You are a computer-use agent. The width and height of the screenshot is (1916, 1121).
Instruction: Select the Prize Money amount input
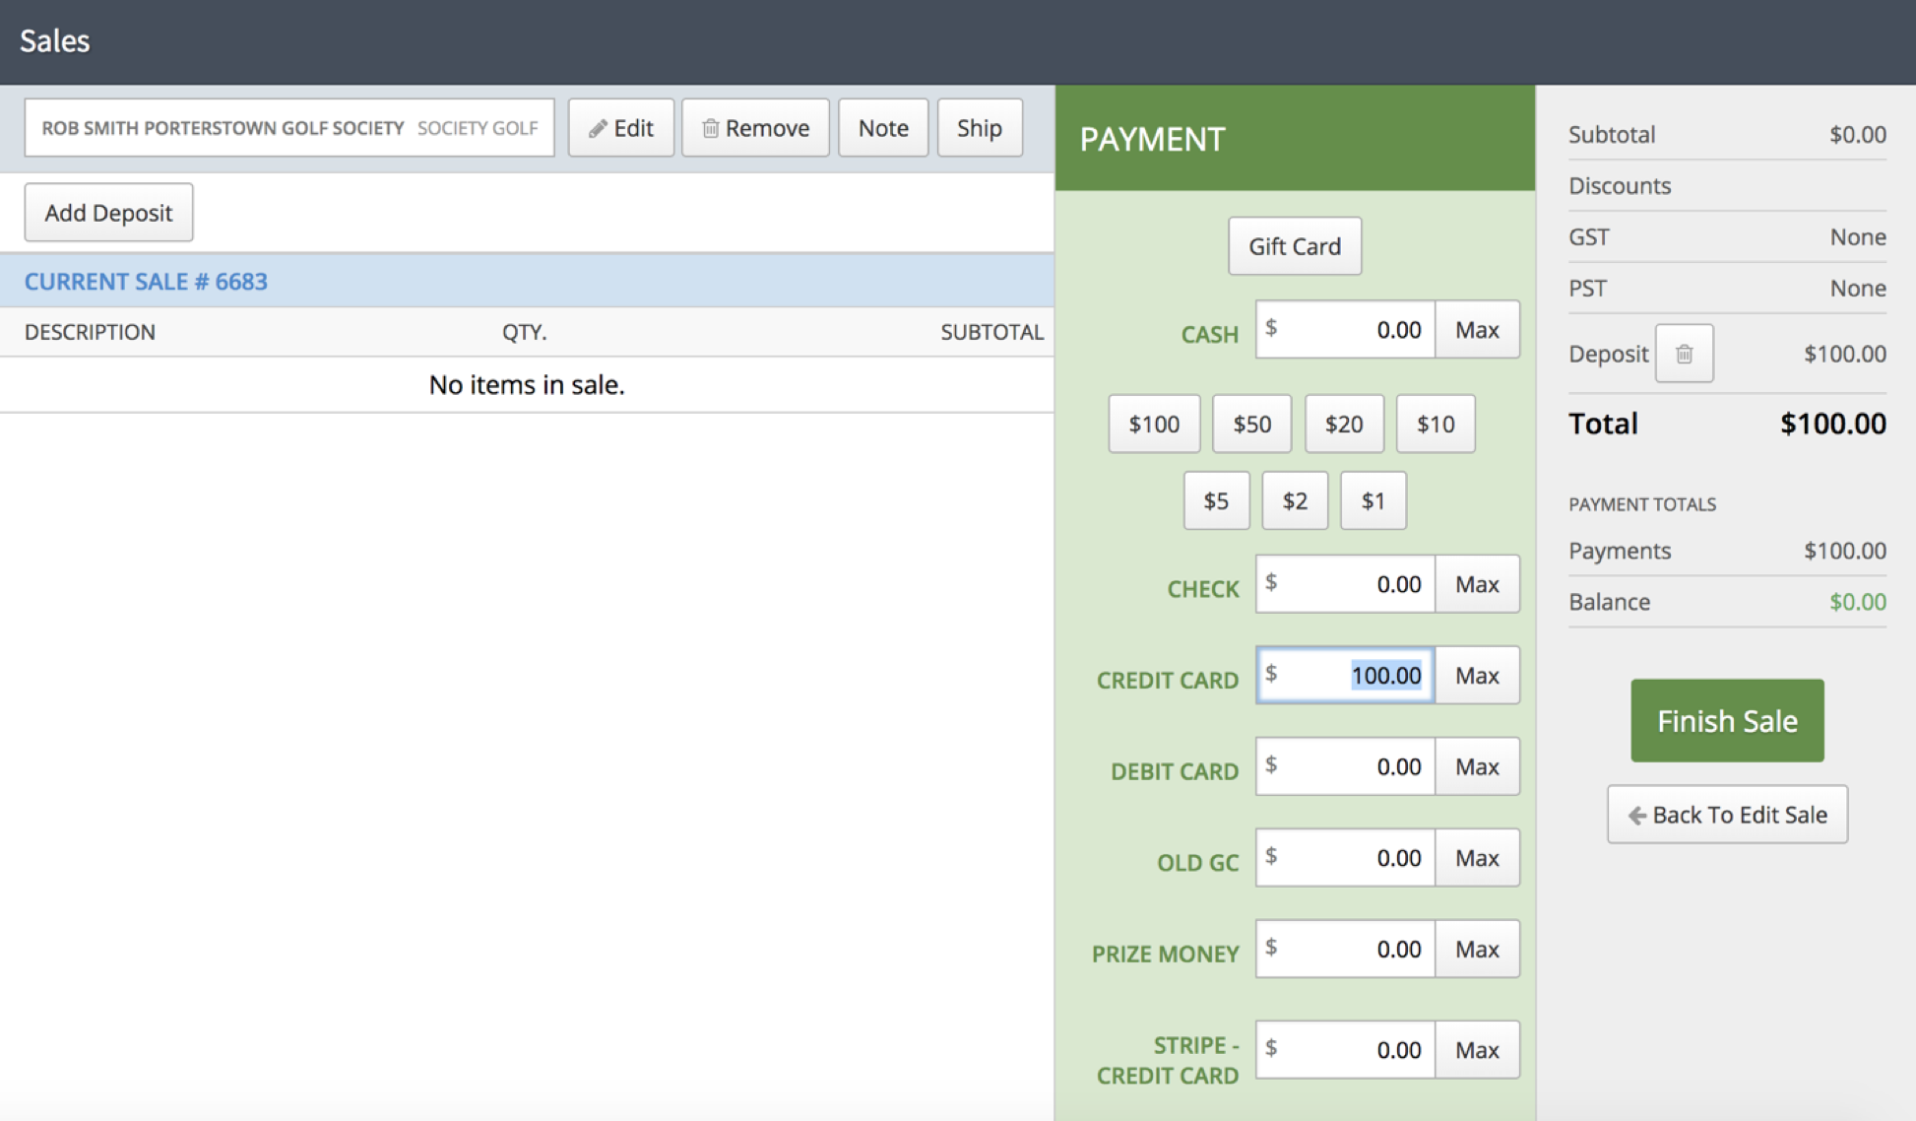1345,950
